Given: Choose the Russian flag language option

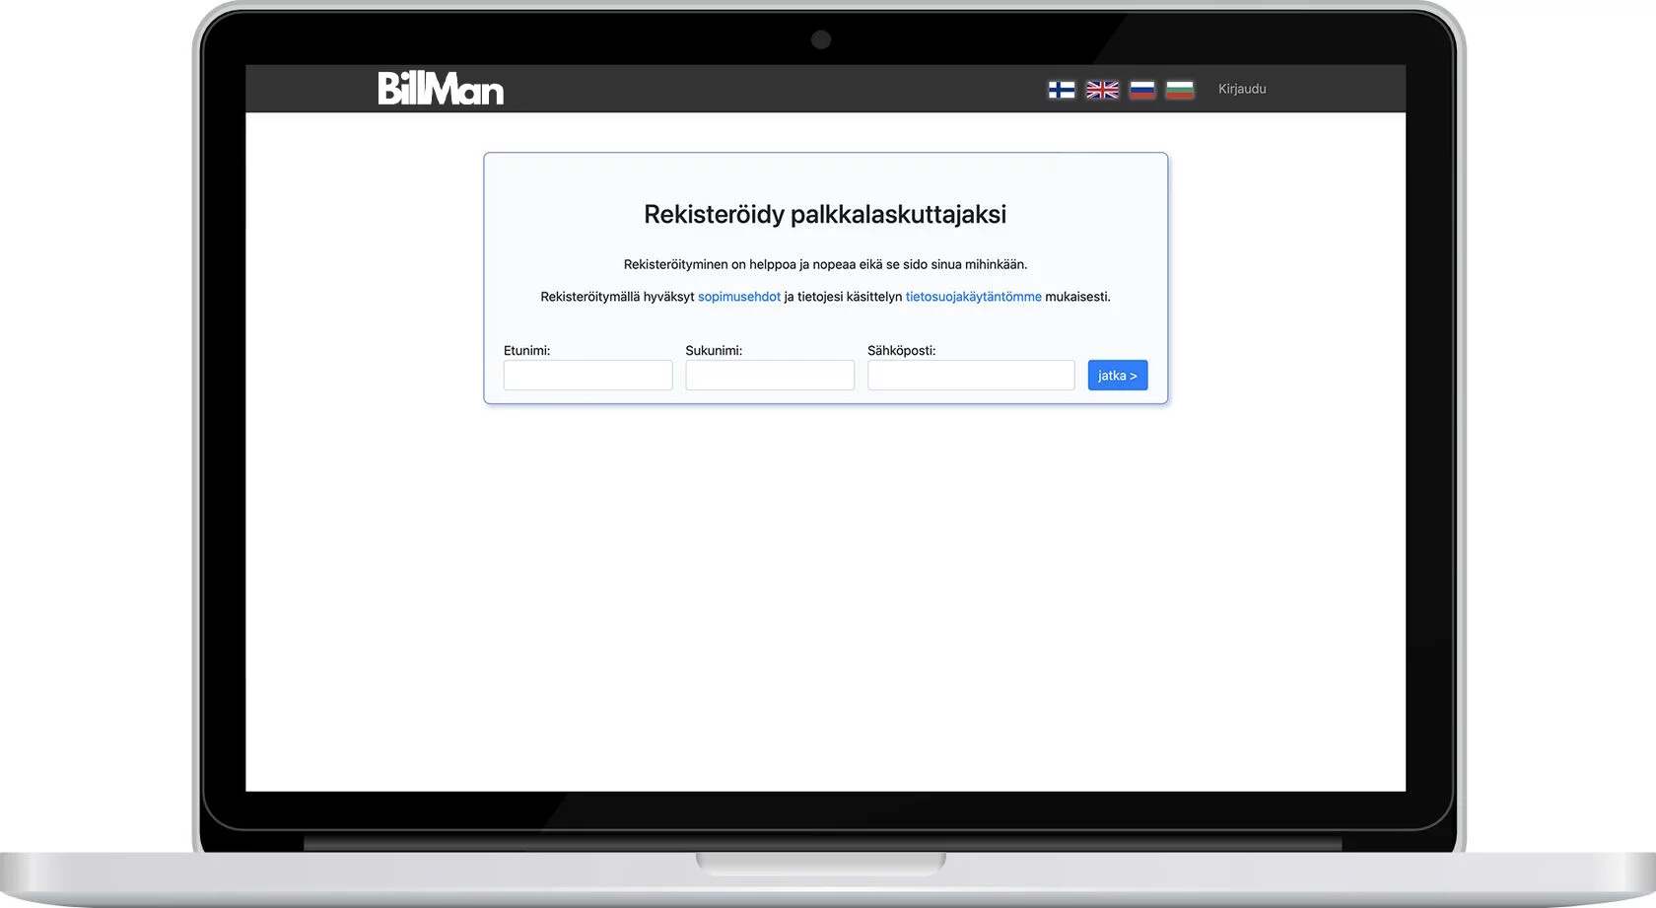Looking at the screenshot, I should point(1141,90).
